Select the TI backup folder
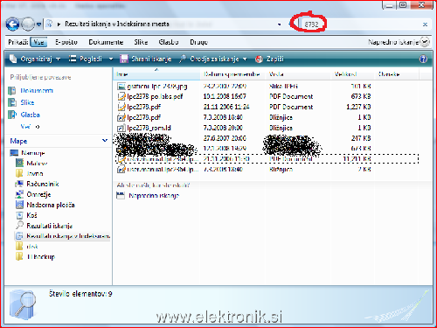Viewport: 437px width, 328px height. pos(41,257)
